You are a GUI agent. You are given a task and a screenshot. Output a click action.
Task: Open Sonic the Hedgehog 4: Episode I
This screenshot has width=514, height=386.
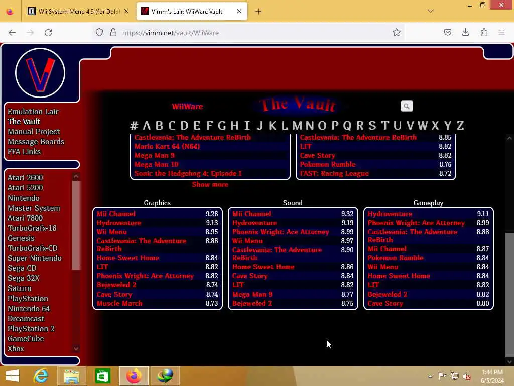point(188,173)
